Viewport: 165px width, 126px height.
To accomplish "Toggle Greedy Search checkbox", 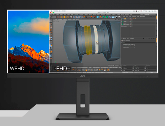I will pos(134,47).
